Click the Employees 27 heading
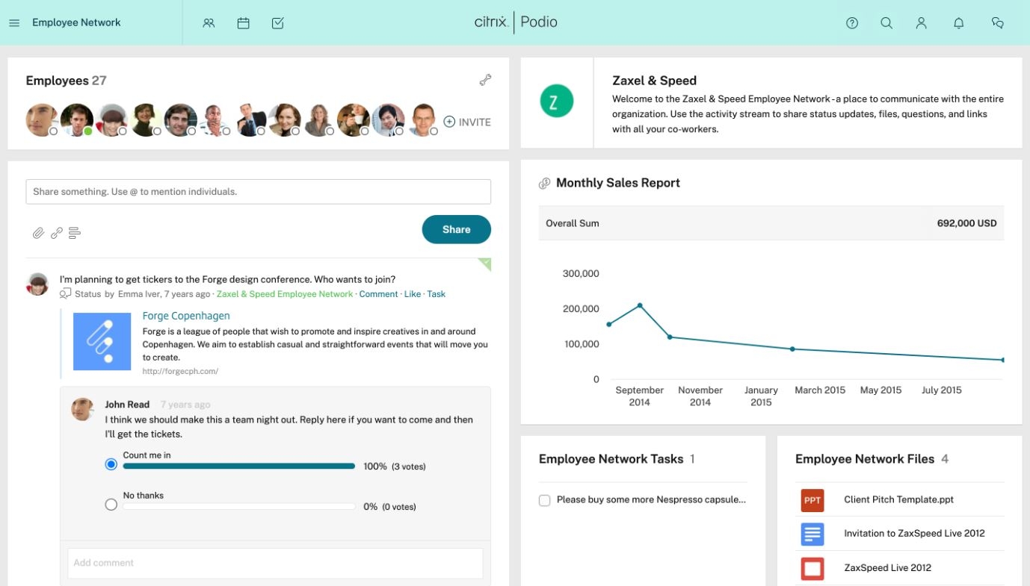1030x586 pixels. (66, 81)
